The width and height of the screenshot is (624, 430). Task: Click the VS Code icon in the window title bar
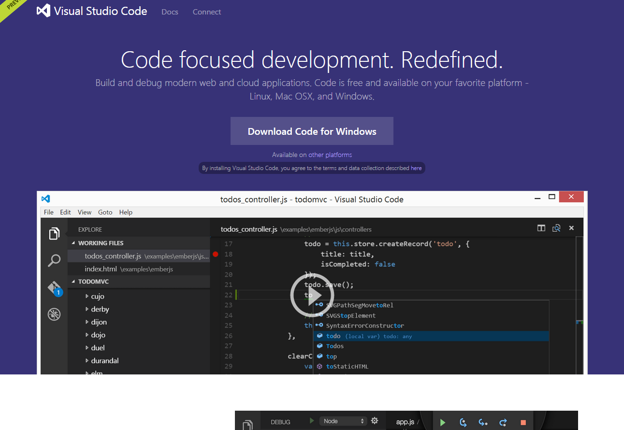coord(45,199)
